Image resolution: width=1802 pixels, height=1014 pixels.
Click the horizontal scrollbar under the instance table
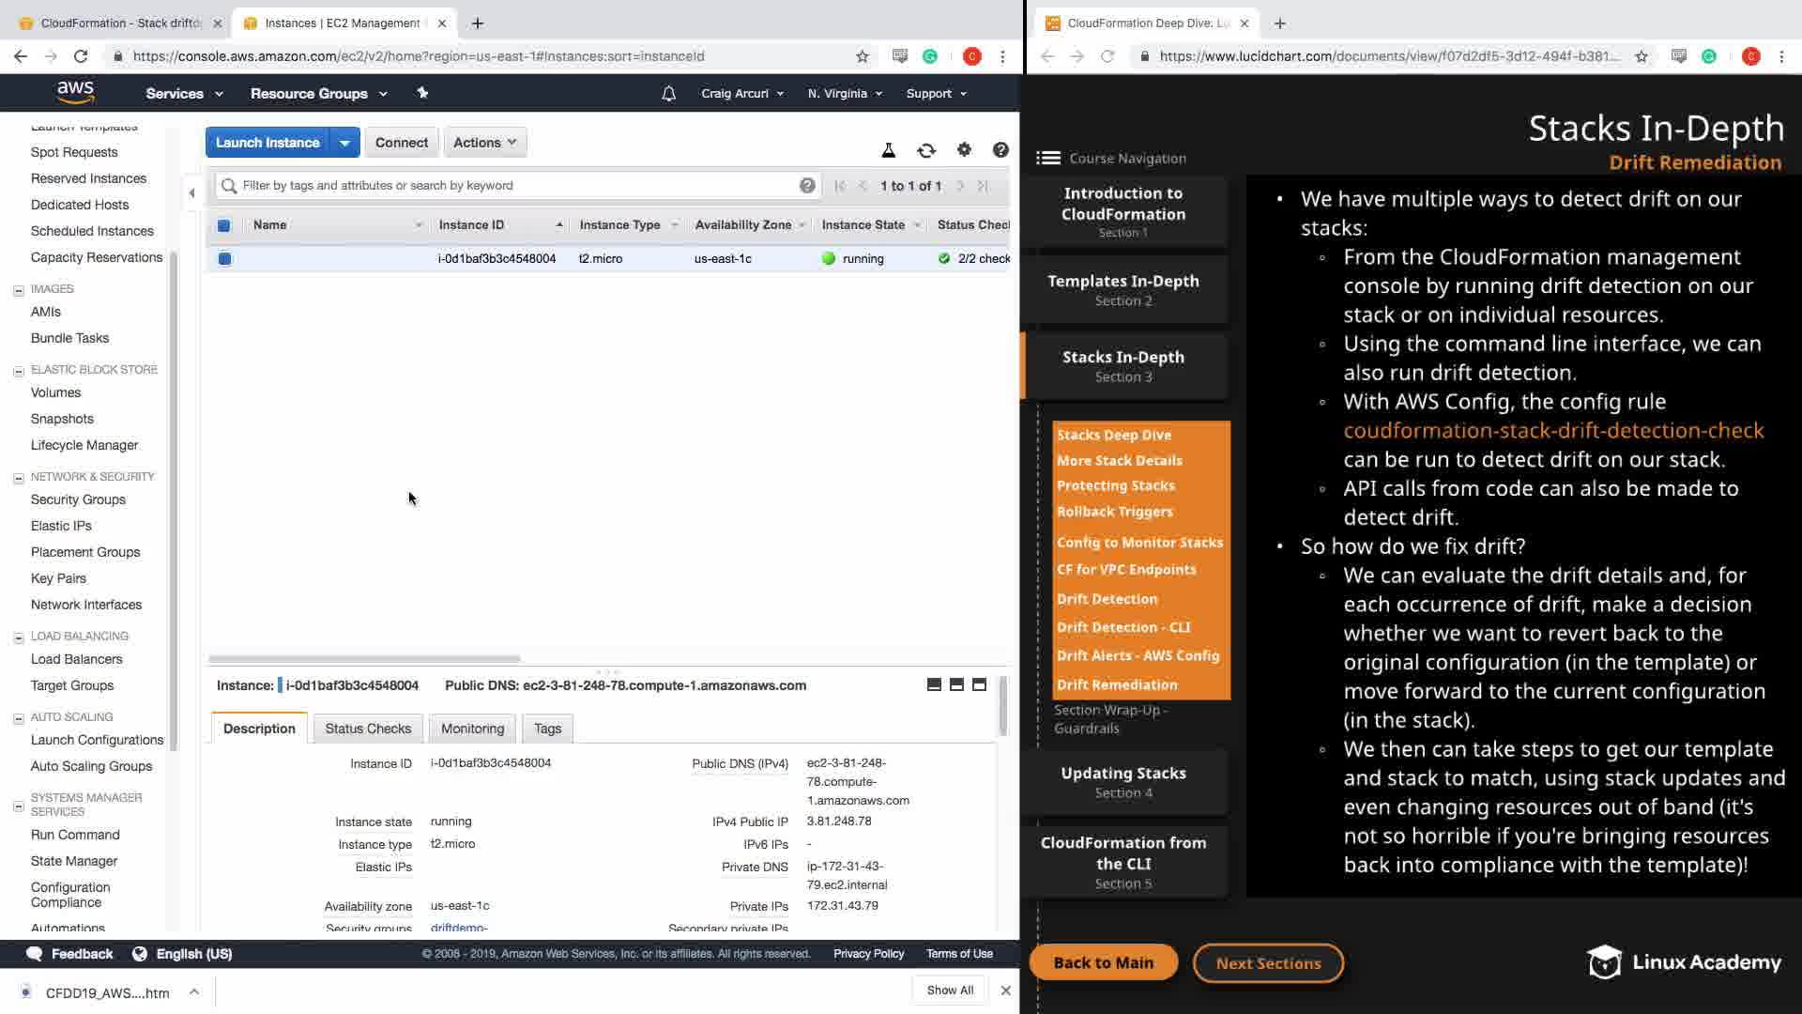pos(364,659)
